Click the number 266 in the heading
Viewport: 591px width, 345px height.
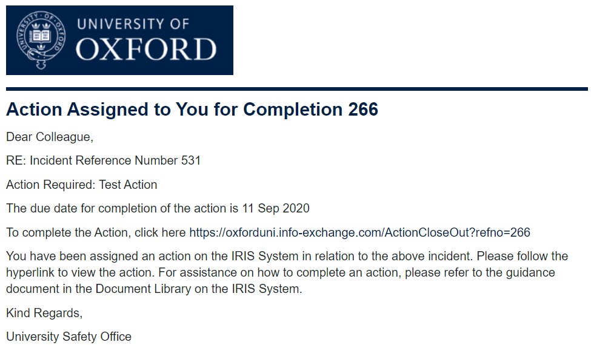pos(363,110)
